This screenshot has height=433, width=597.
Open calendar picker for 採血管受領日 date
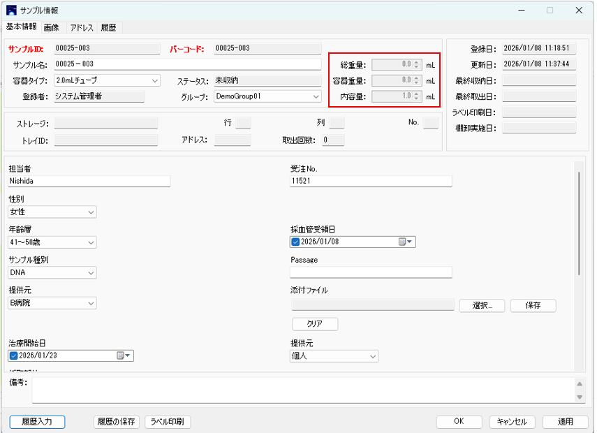[x=406, y=242]
